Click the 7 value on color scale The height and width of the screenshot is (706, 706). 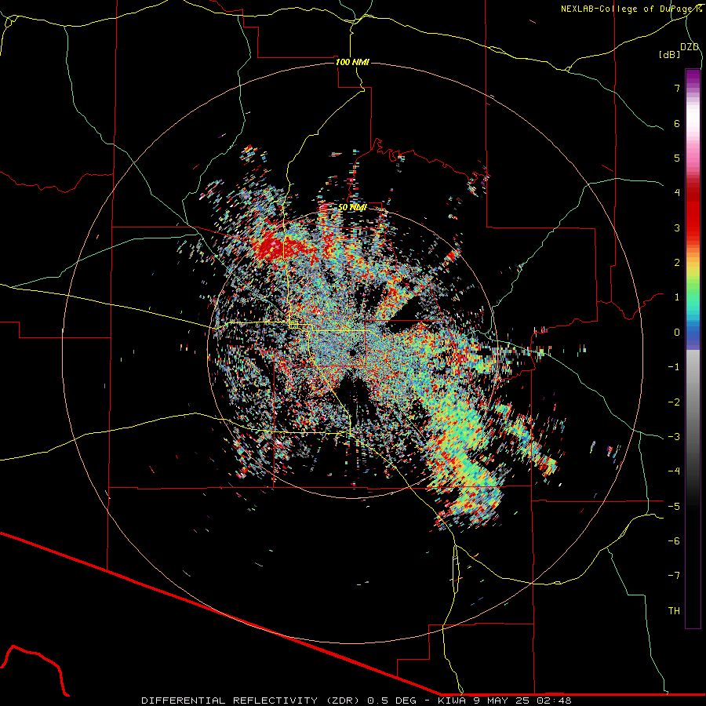tap(677, 88)
